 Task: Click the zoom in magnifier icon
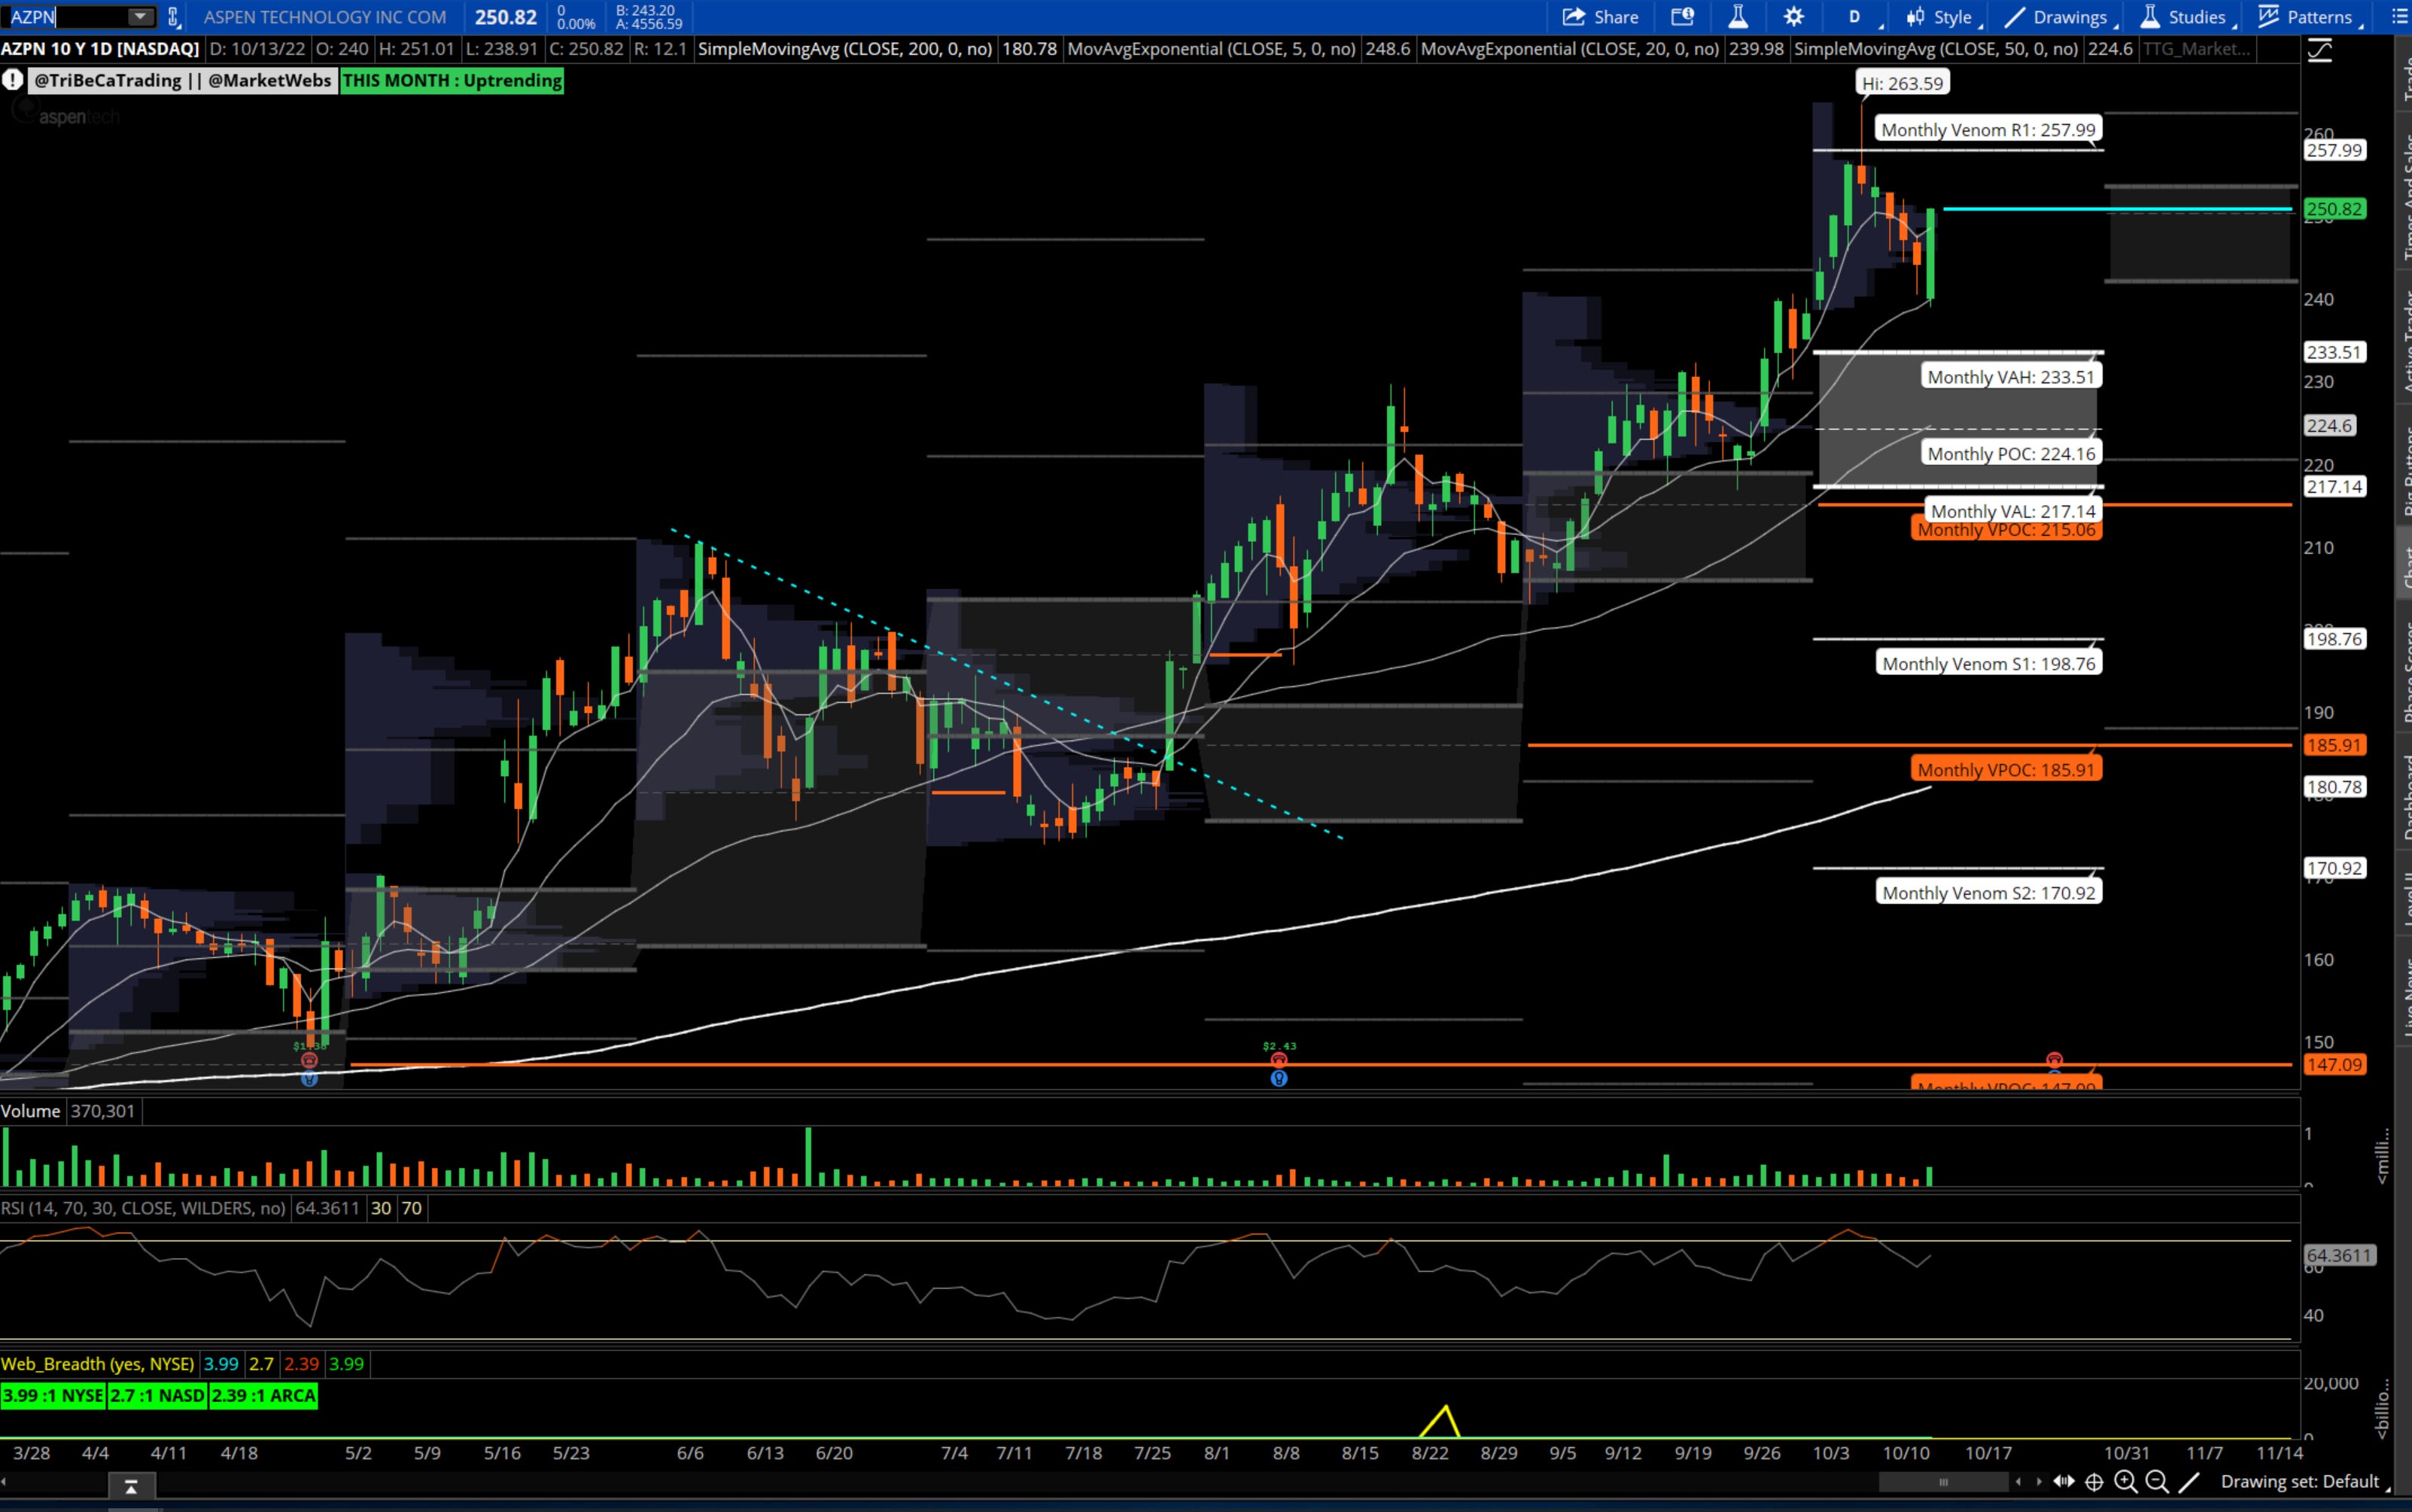2125,1482
